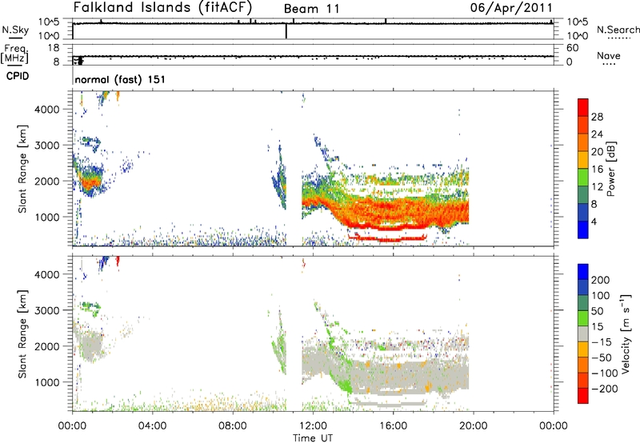Pick the red bottom segment of the Velocity colorbar
The width and height of the screenshot is (640, 443).
(583, 396)
